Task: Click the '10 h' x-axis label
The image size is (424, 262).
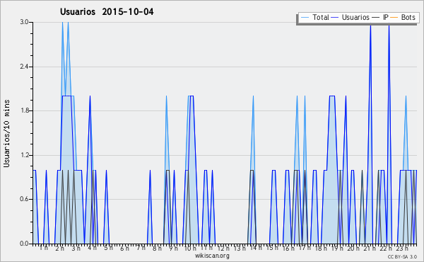Action: tap(190, 248)
